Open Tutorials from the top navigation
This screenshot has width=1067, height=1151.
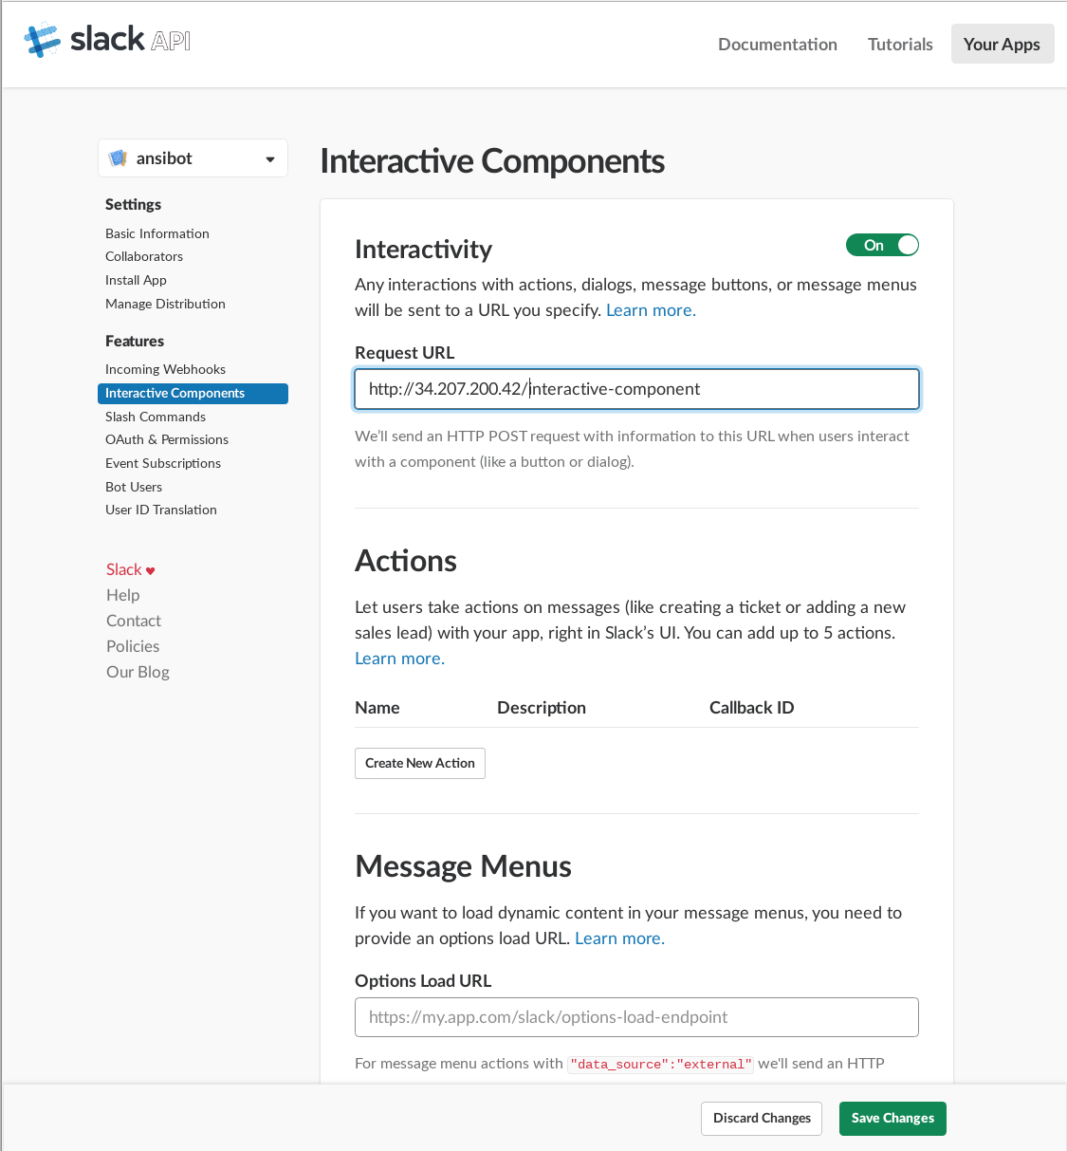(x=900, y=45)
